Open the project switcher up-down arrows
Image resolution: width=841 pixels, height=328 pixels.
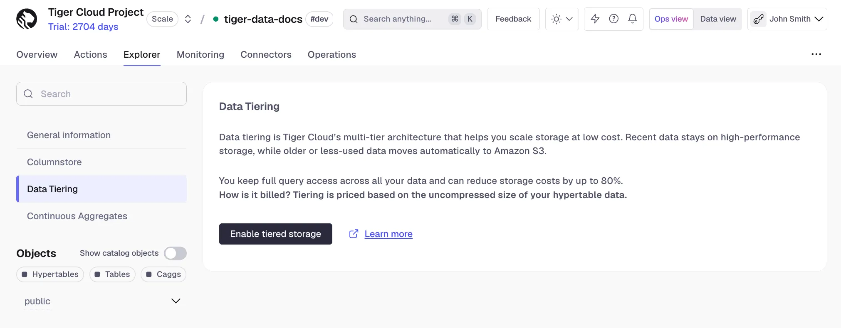coord(188,19)
